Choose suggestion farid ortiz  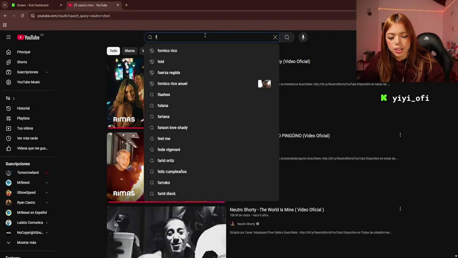tap(211, 161)
